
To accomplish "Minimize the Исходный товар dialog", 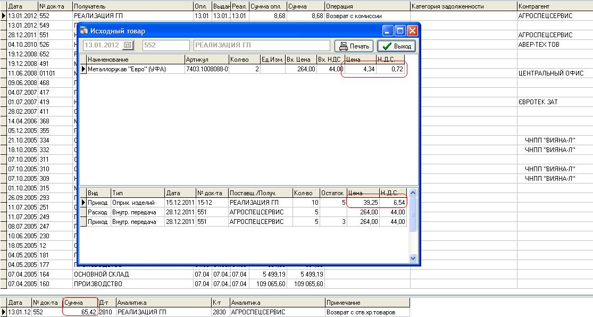I will (388, 31).
